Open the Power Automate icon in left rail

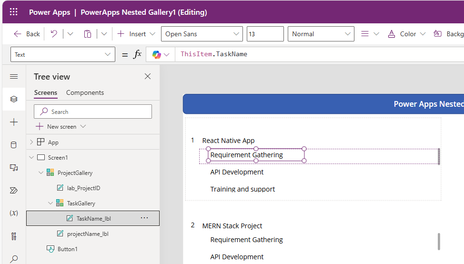tap(14, 190)
